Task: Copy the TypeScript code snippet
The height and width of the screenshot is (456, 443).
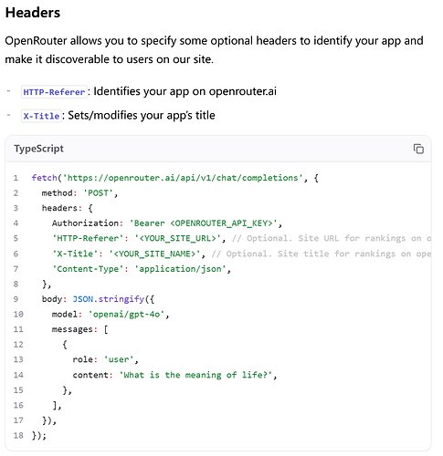Action: pyautogui.click(x=418, y=149)
